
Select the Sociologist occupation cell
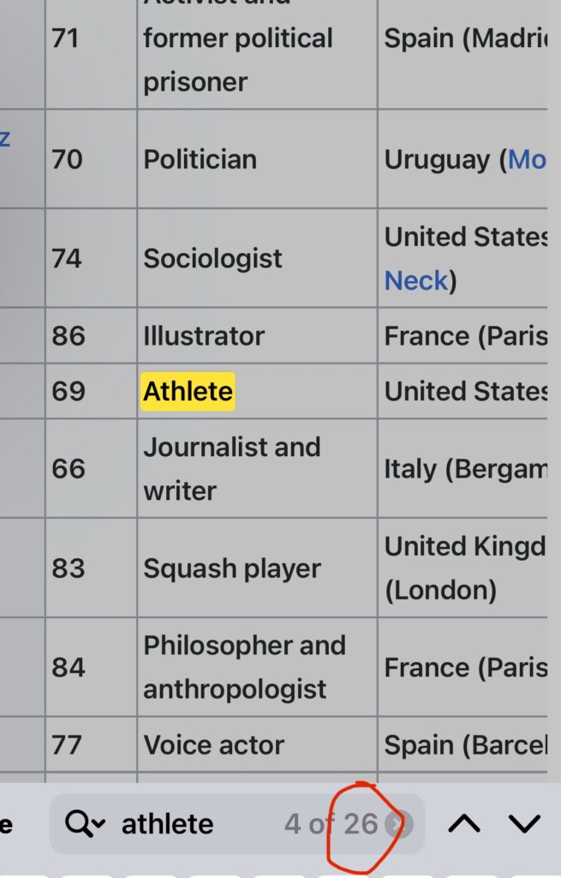click(x=212, y=258)
